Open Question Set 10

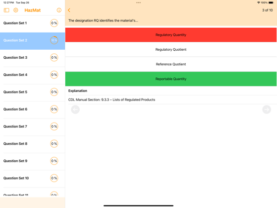(33, 178)
